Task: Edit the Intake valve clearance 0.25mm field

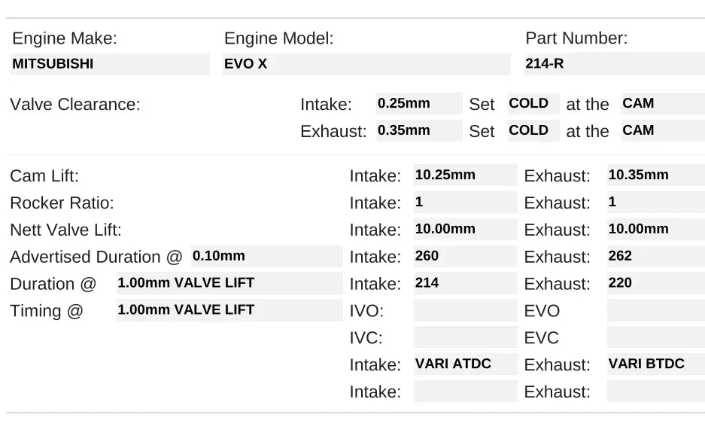Action: [418, 104]
